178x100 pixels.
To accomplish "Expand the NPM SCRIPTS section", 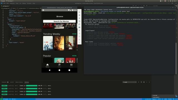I will [156, 97].
